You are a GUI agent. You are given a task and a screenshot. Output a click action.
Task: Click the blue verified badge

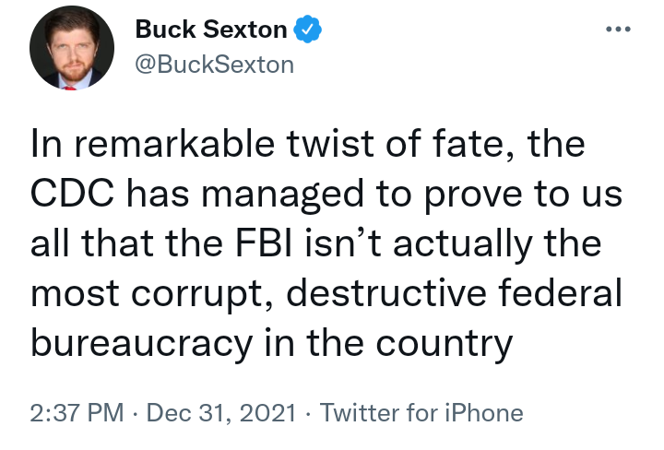[308, 29]
